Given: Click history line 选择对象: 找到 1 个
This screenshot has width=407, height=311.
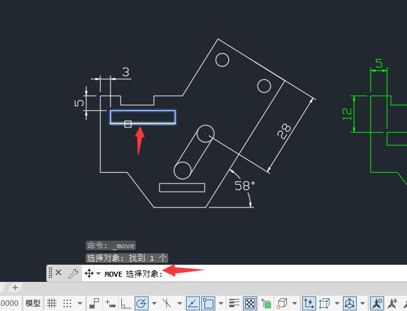Looking at the screenshot, I should coord(126,258).
